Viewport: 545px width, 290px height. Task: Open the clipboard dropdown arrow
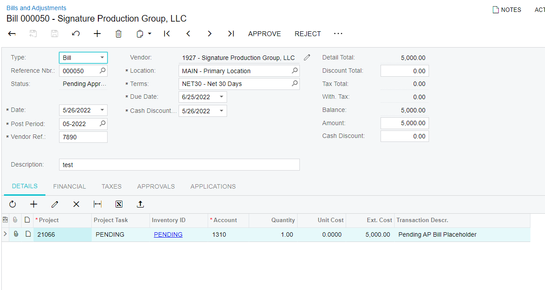149,34
